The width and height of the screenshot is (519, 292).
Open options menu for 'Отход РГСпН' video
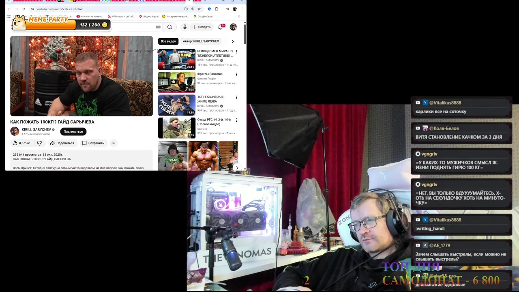click(236, 120)
